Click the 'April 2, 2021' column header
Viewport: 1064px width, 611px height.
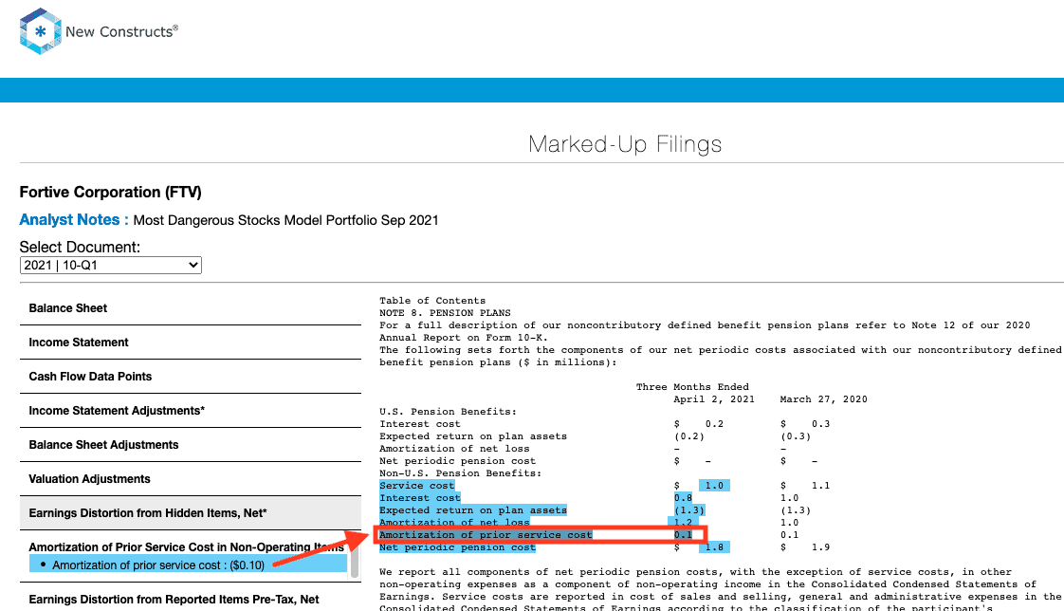[714, 399]
